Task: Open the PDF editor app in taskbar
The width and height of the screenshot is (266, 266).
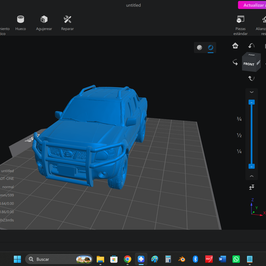Action: click(x=209, y=259)
